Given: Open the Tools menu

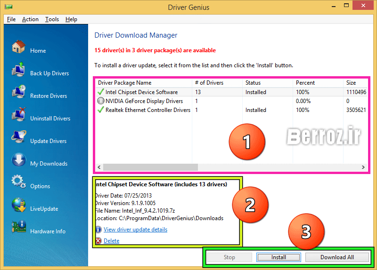Looking at the screenshot, I should pyautogui.click(x=52, y=19).
